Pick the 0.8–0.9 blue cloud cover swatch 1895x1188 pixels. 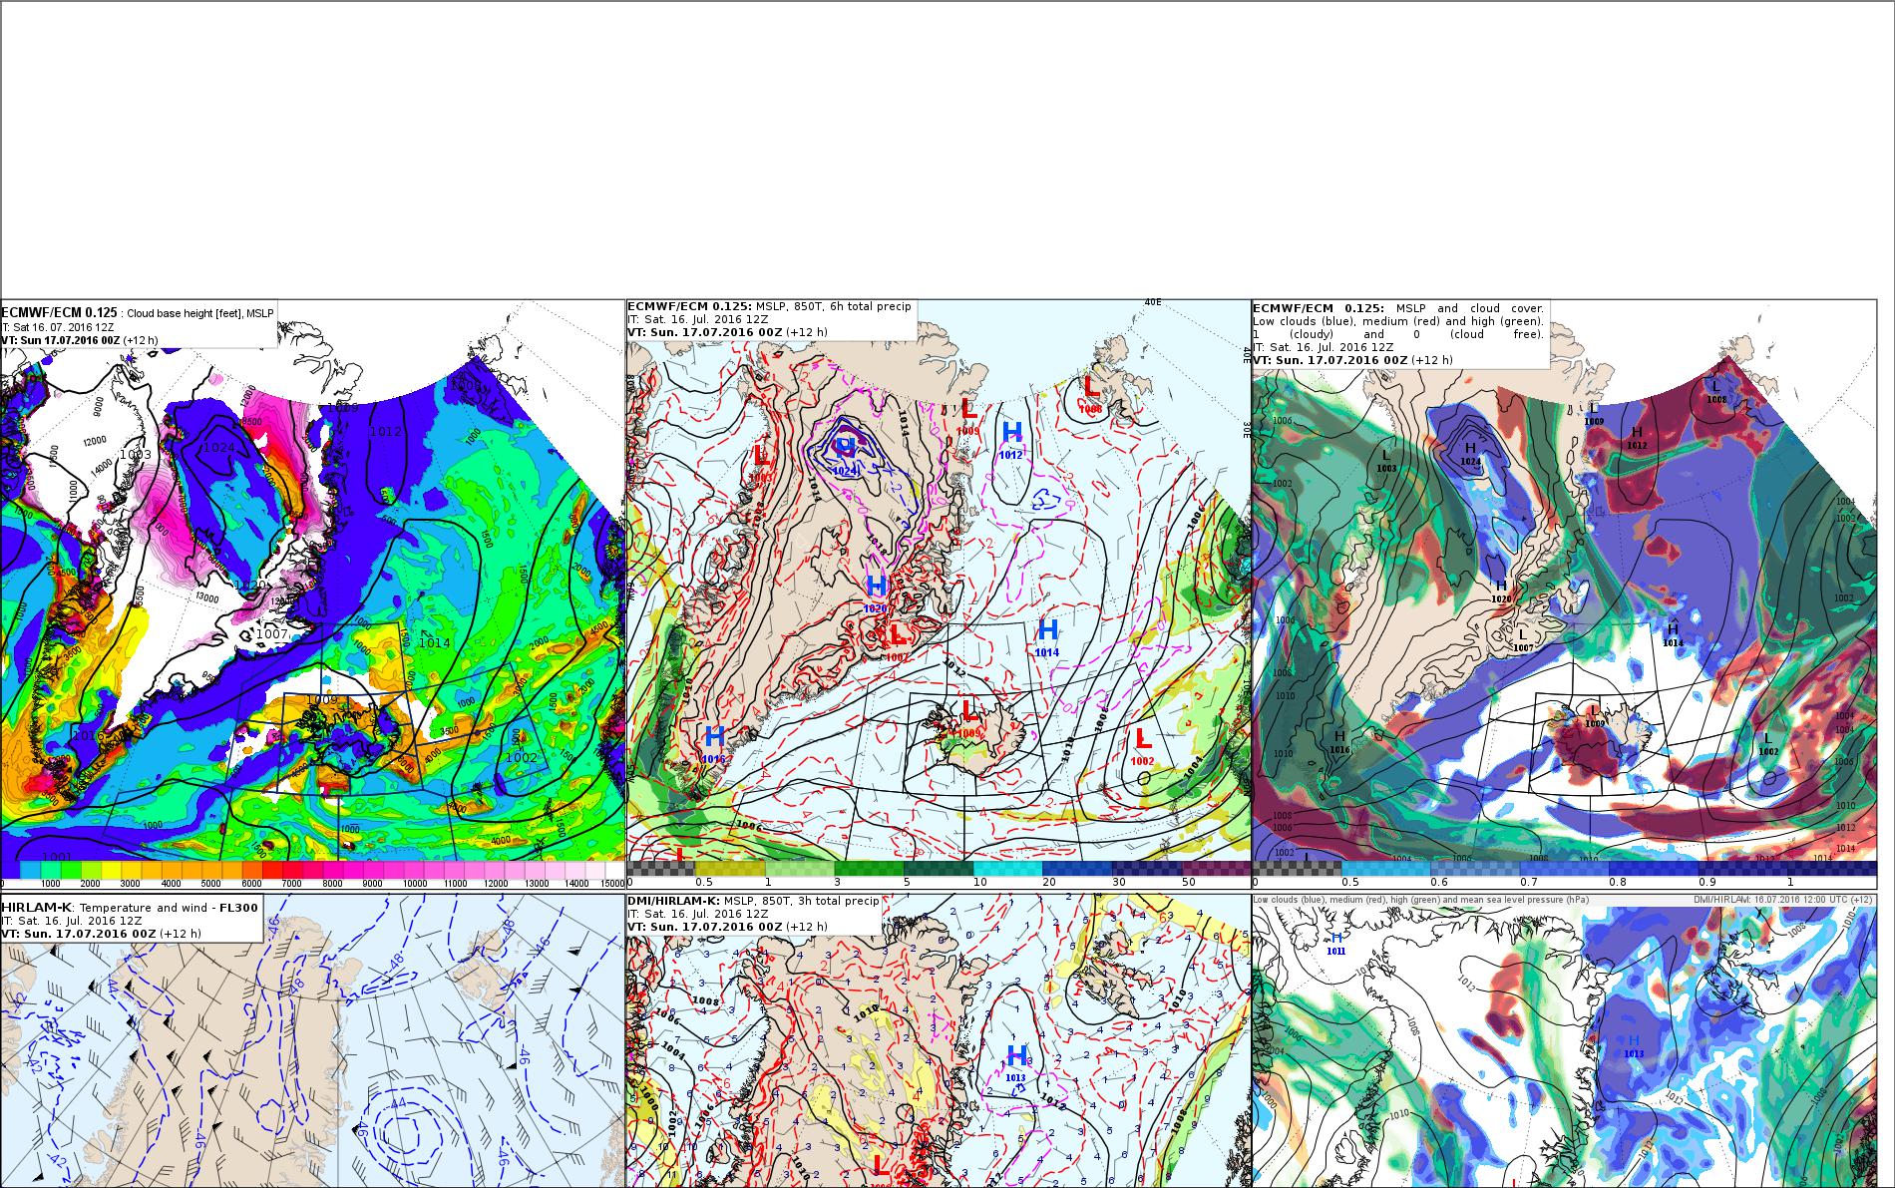point(1654,869)
